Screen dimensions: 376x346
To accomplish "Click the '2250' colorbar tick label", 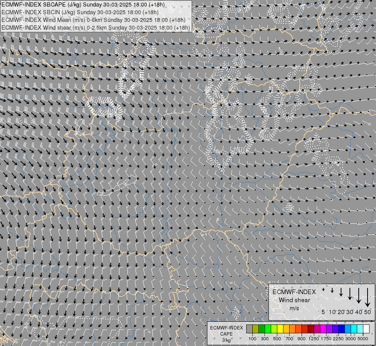I will pos(338,339).
